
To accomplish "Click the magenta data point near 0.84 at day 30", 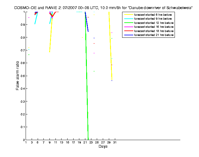I will pos(112,33).
